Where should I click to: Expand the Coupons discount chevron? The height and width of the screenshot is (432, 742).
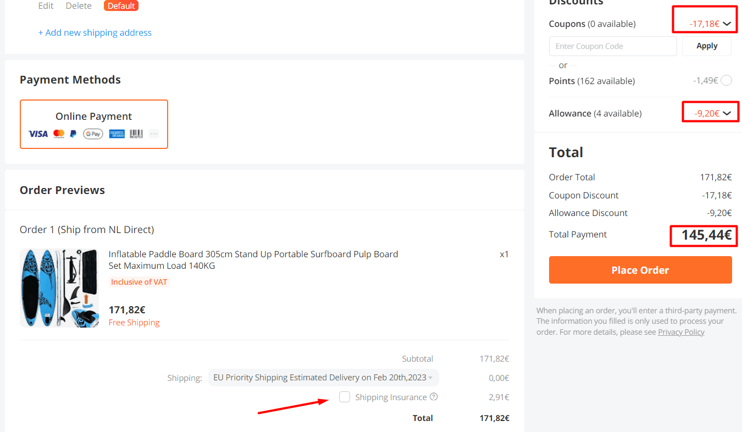click(x=727, y=24)
